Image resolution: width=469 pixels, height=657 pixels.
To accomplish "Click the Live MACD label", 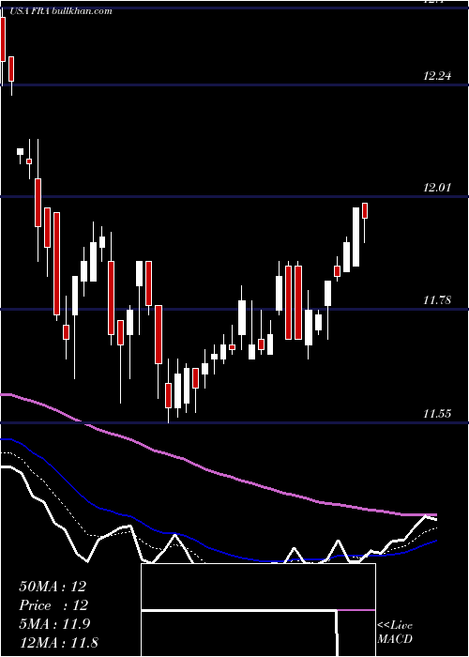I will pyautogui.click(x=395, y=632).
